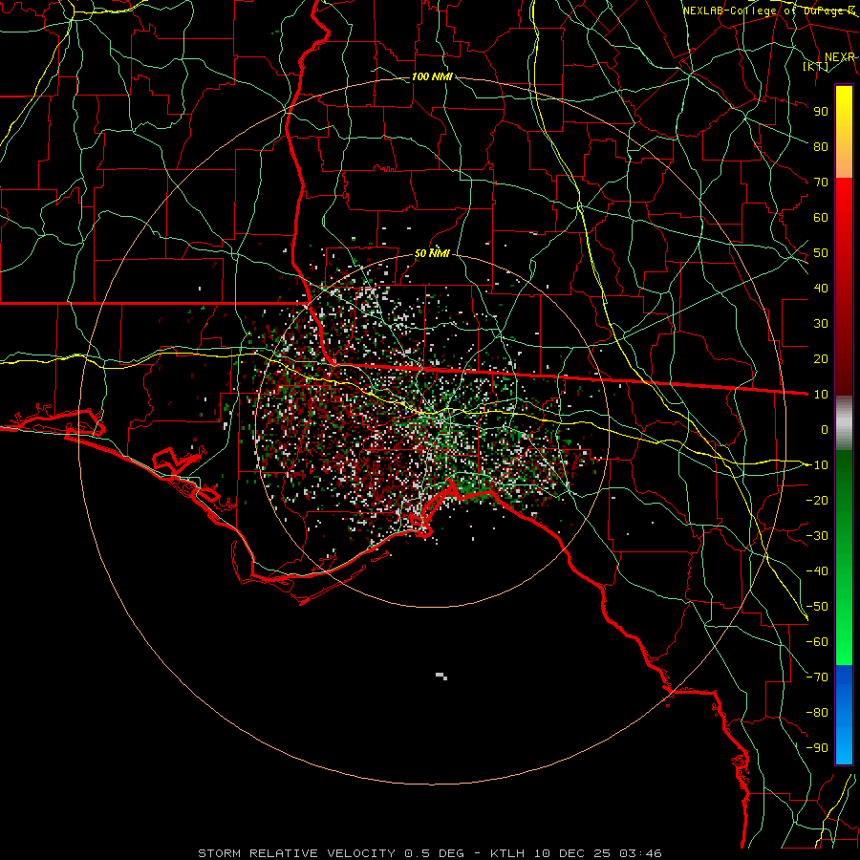
Task: Click the -10 value on velocity scale
Action: 817,465
